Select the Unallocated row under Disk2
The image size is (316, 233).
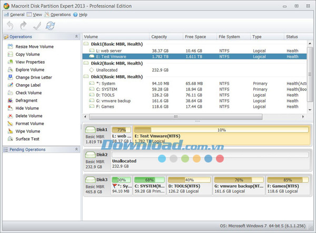(194, 70)
